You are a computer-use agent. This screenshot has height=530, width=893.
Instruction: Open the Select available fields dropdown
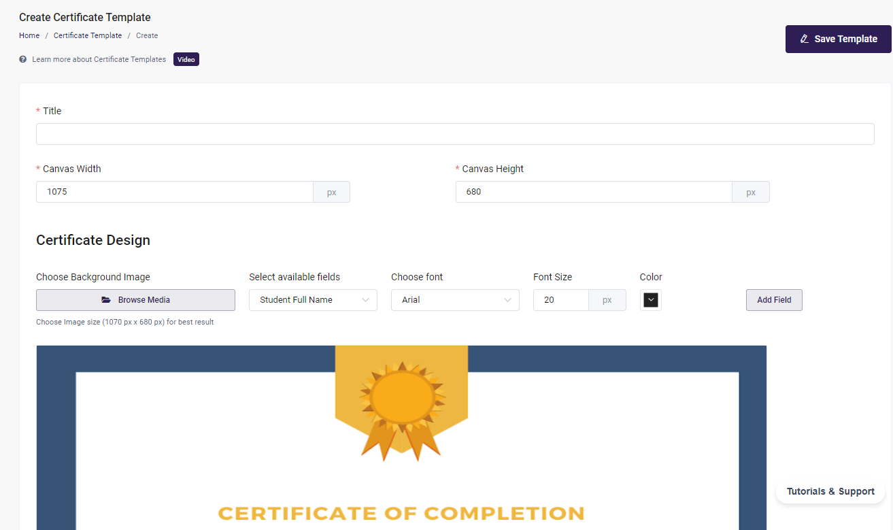[x=313, y=299]
